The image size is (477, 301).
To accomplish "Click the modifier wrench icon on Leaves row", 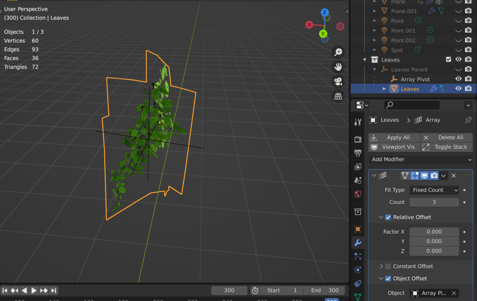I will coord(433,89).
